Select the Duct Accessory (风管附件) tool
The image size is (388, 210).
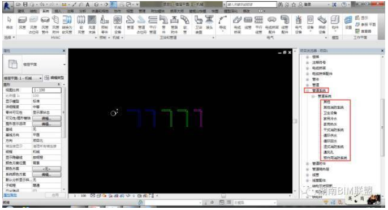coord(55,24)
